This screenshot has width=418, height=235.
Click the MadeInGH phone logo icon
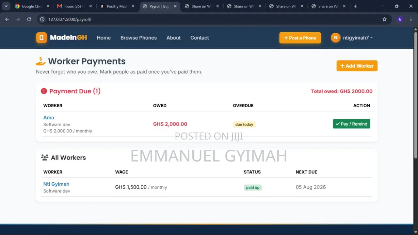pos(41,38)
